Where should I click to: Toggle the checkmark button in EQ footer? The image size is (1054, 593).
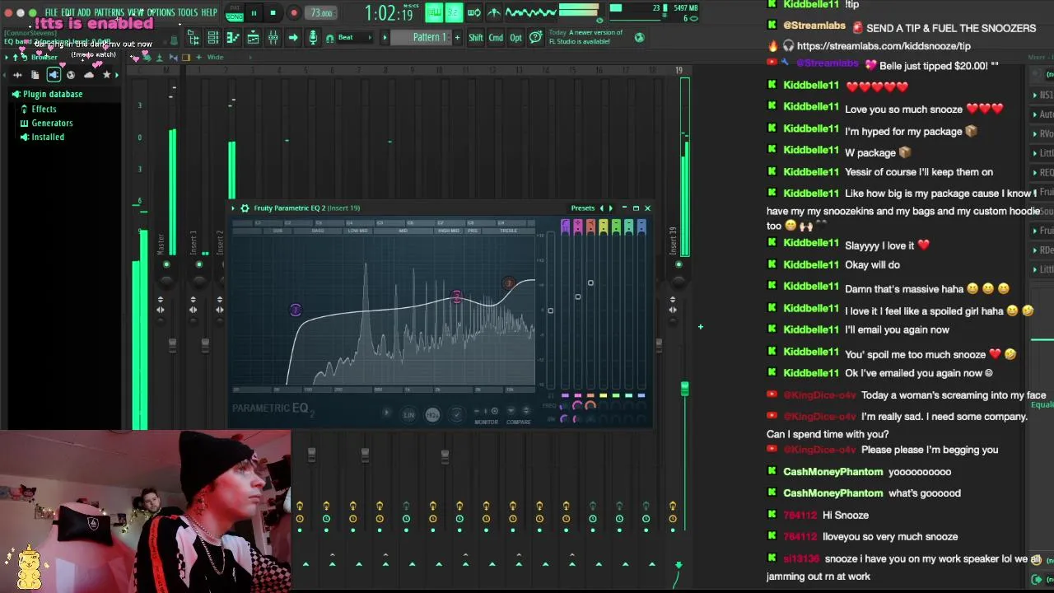[x=457, y=415]
